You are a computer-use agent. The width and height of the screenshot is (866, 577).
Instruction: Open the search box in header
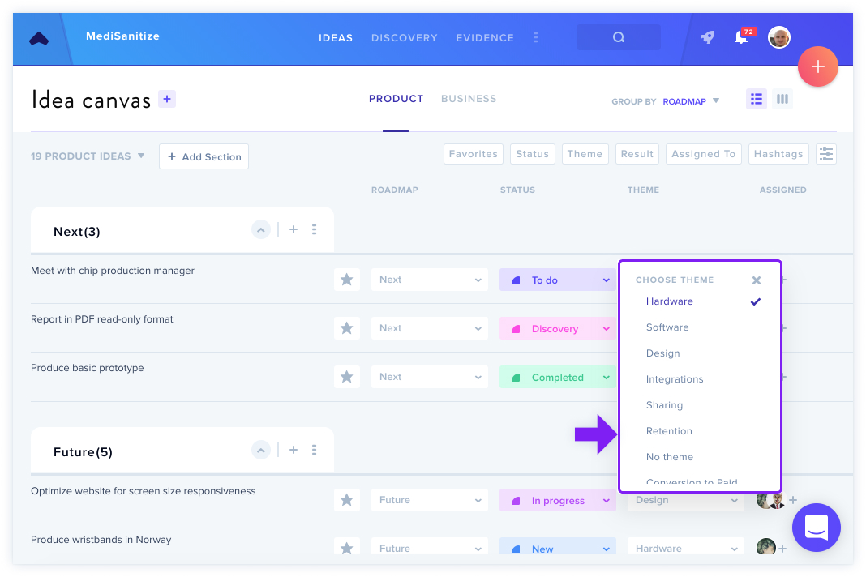tap(618, 37)
